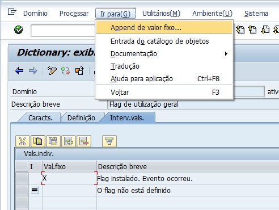Choose Ajuda para aplicação
Image resolution: width=279 pixels, height=210 pixels.
(x=164, y=79)
